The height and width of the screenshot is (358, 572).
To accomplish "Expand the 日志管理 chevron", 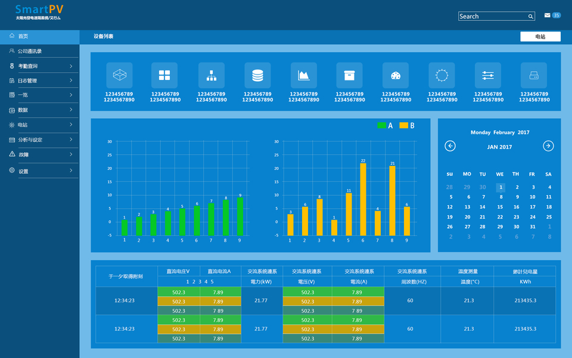I will (71, 81).
